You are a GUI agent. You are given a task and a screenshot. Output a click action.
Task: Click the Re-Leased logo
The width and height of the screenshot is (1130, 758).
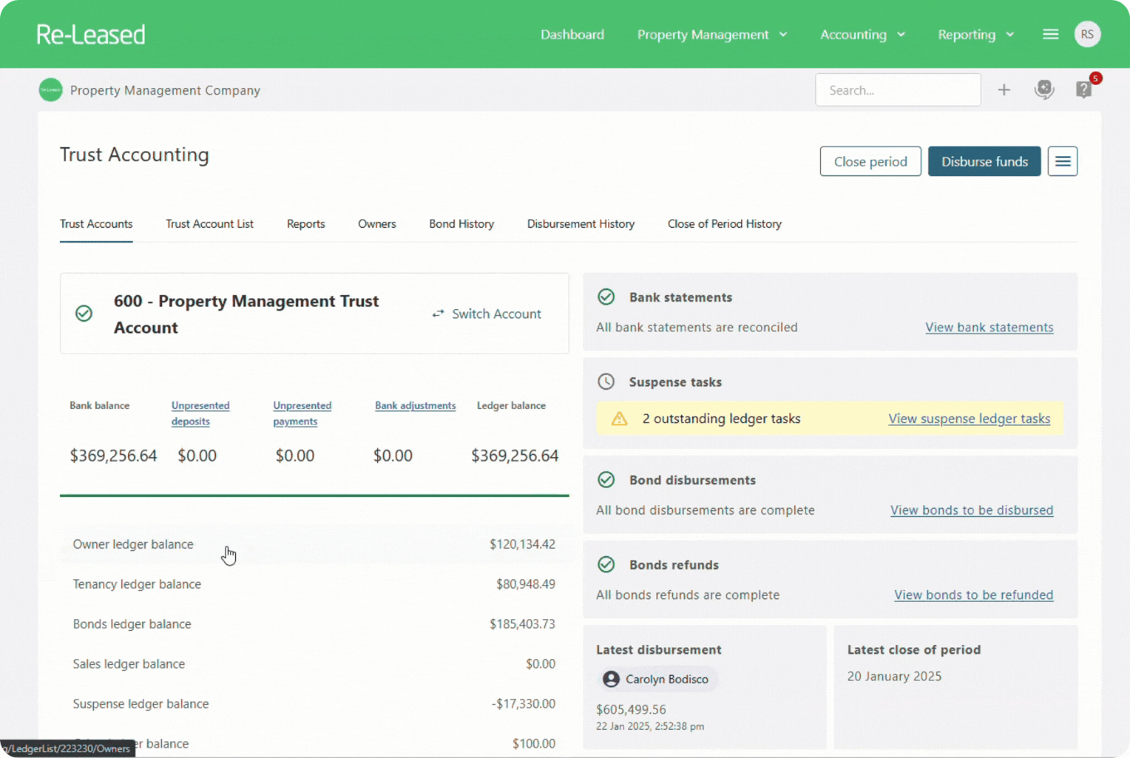click(x=91, y=34)
